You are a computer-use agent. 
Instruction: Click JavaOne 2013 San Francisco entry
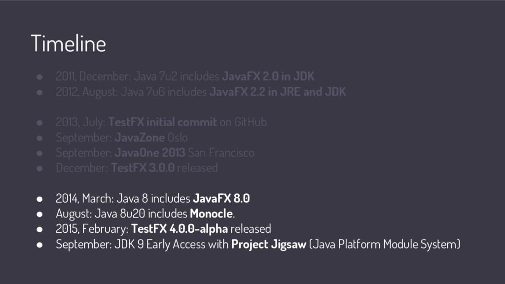(x=155, y=153)
